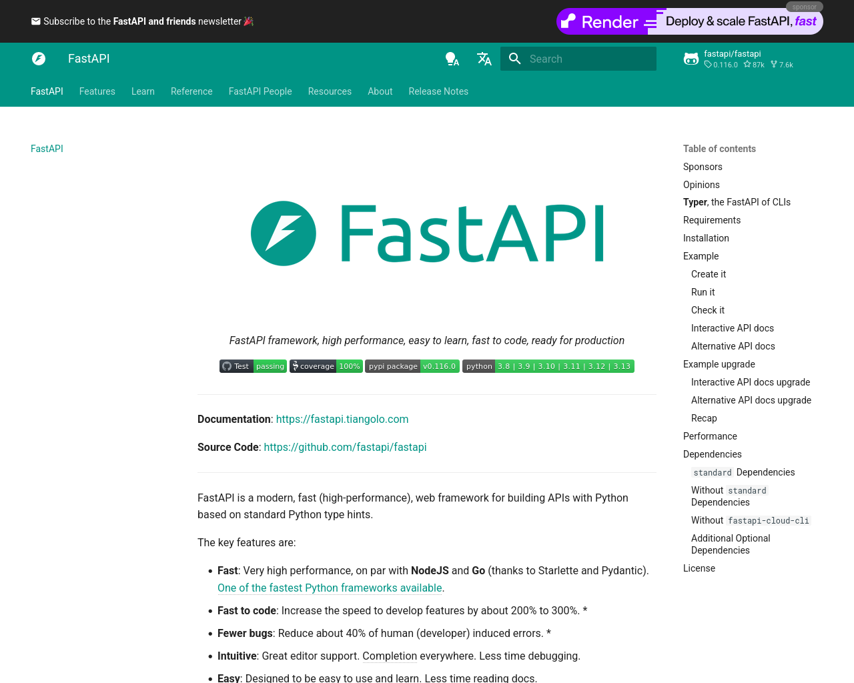Open the language selector icon
The image size is (854, 683).
click(x=484, y=59)
